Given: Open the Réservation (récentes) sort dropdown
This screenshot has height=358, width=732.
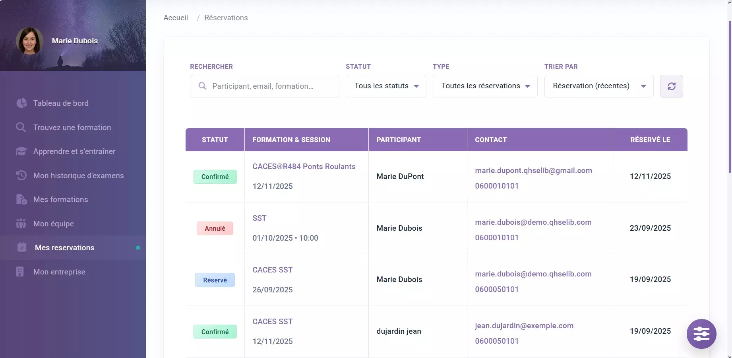Looking at the screenshot, I should [598, 86].
